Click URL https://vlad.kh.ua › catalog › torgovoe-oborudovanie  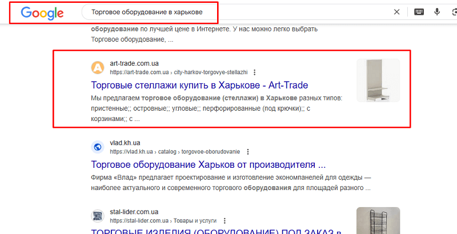click(175, 152)
